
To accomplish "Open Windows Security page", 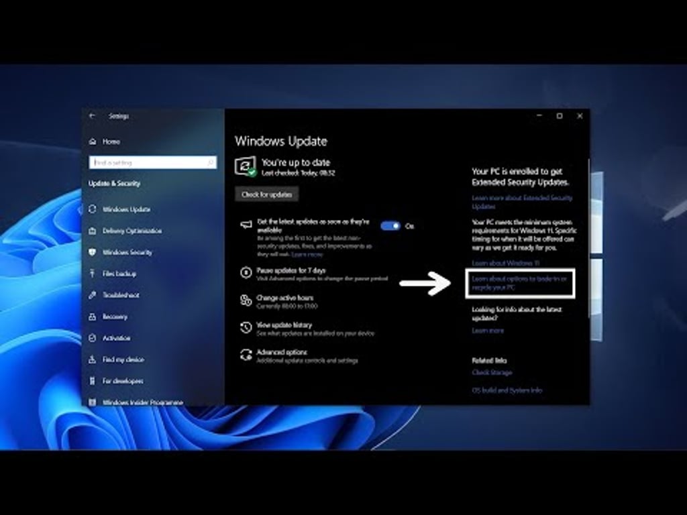I will click(127, 252).
